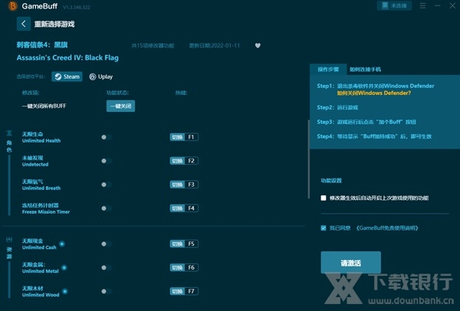Toggle the Unlimited Health switch
Image resolution: width=460 pixels, height=311 pixels.
pos(106,137)
